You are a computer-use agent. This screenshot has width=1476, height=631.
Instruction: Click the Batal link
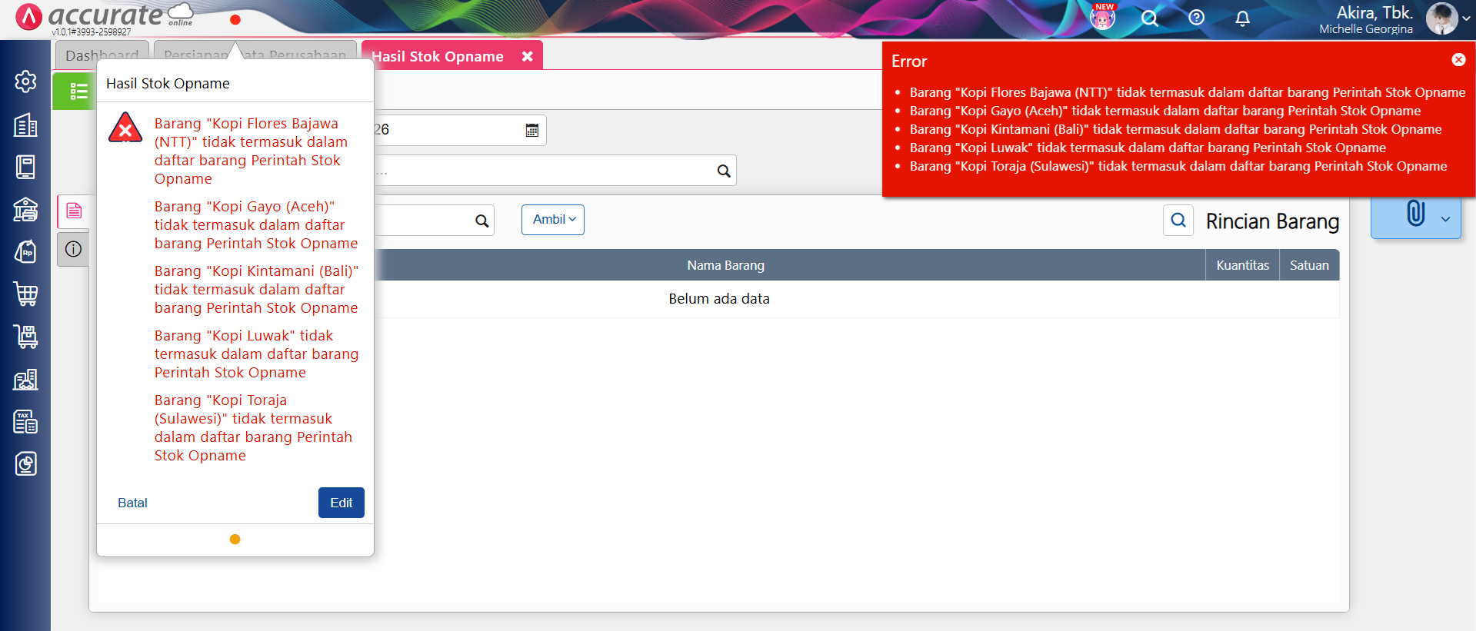(132, 503)
